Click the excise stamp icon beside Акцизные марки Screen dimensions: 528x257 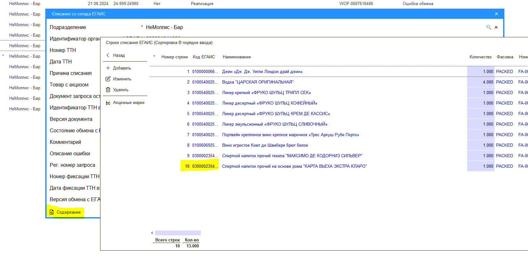tap(108, 103)
